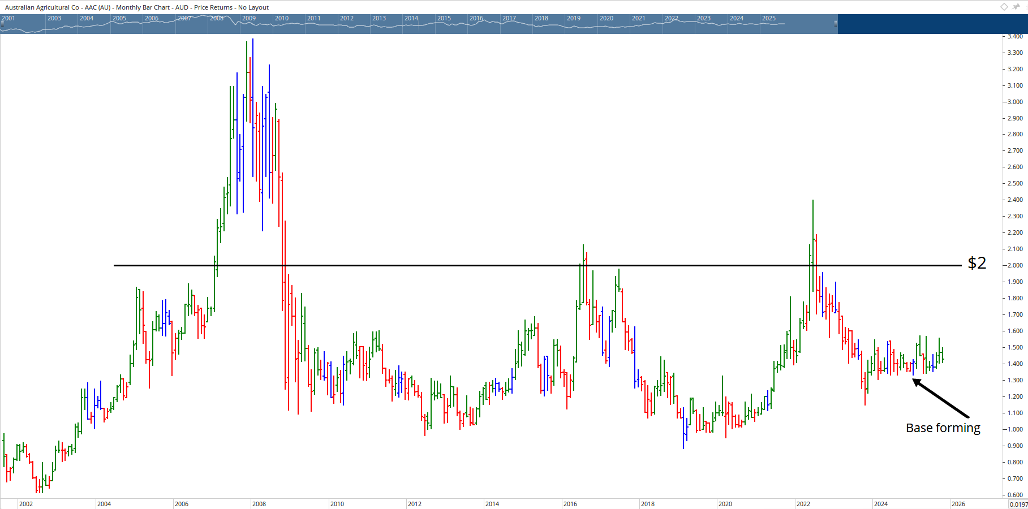The height and width of the screenshot is (509, 1028).
Task: Open the 2025 range at the navigator's end
Action: (769, 18)
